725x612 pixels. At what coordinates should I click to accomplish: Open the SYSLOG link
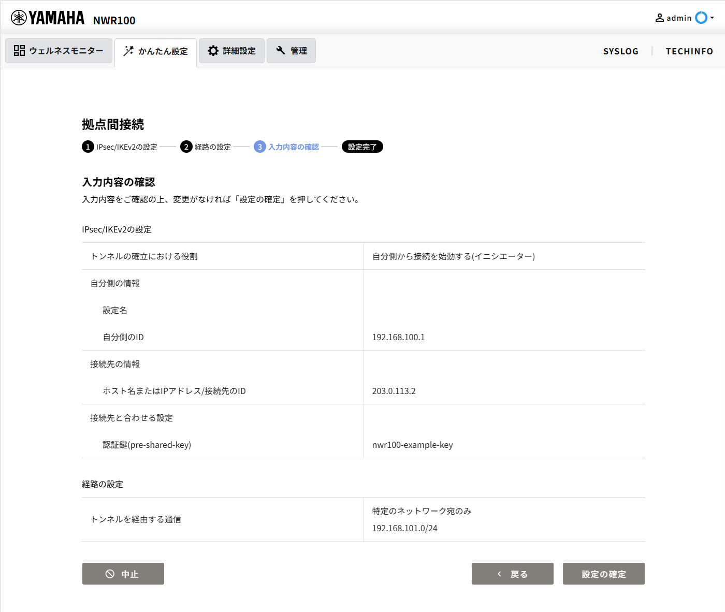coord(621,51)
